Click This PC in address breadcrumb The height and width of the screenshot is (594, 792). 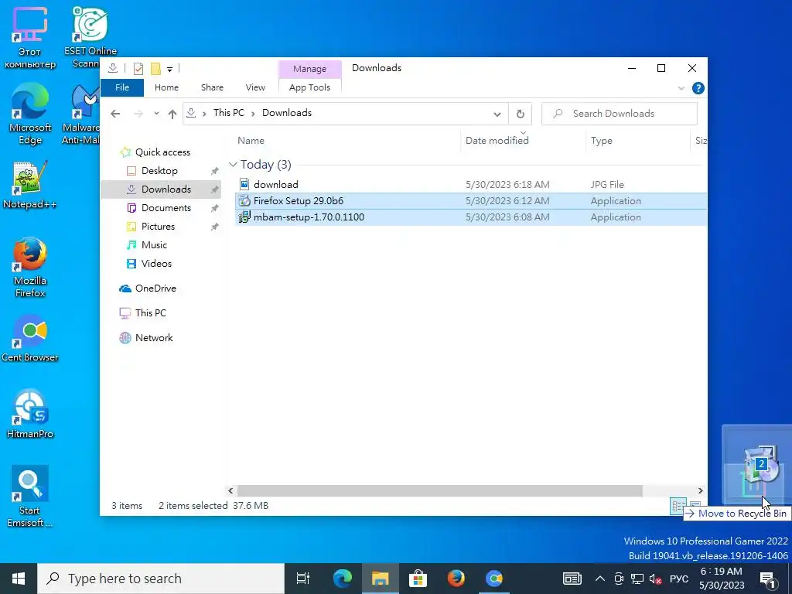coord(229,113)
